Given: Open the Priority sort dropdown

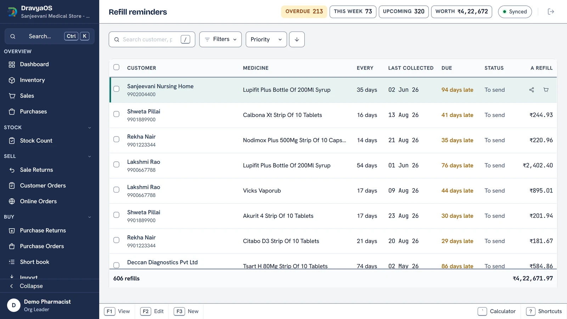Looking at the screenshot, I should [x=266, y=39].
